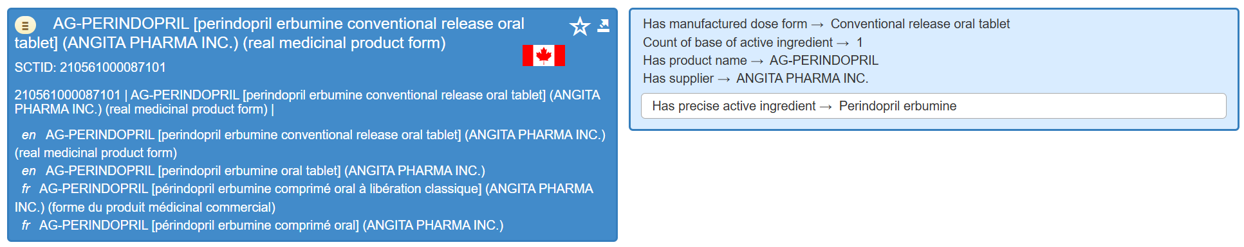
Task: Click the Canadian flag icon
Action: pos(544,56)
